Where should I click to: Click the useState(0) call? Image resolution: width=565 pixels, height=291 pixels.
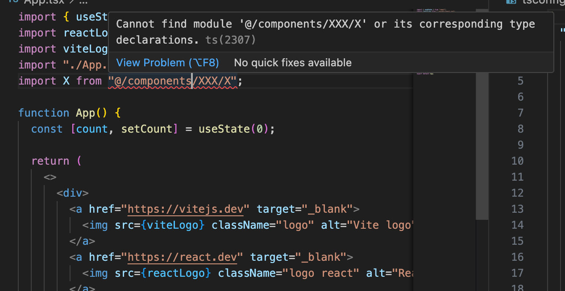pyautogui.click(x=233, y=129)
